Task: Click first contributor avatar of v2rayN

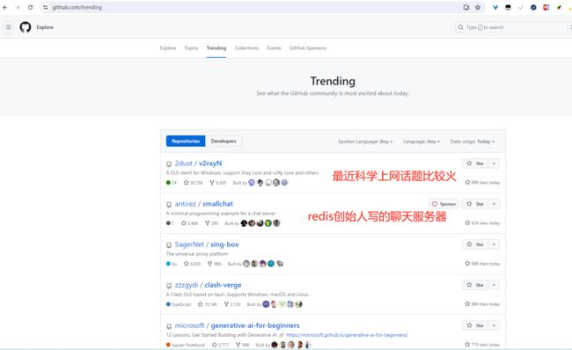Action: (252, 183)
